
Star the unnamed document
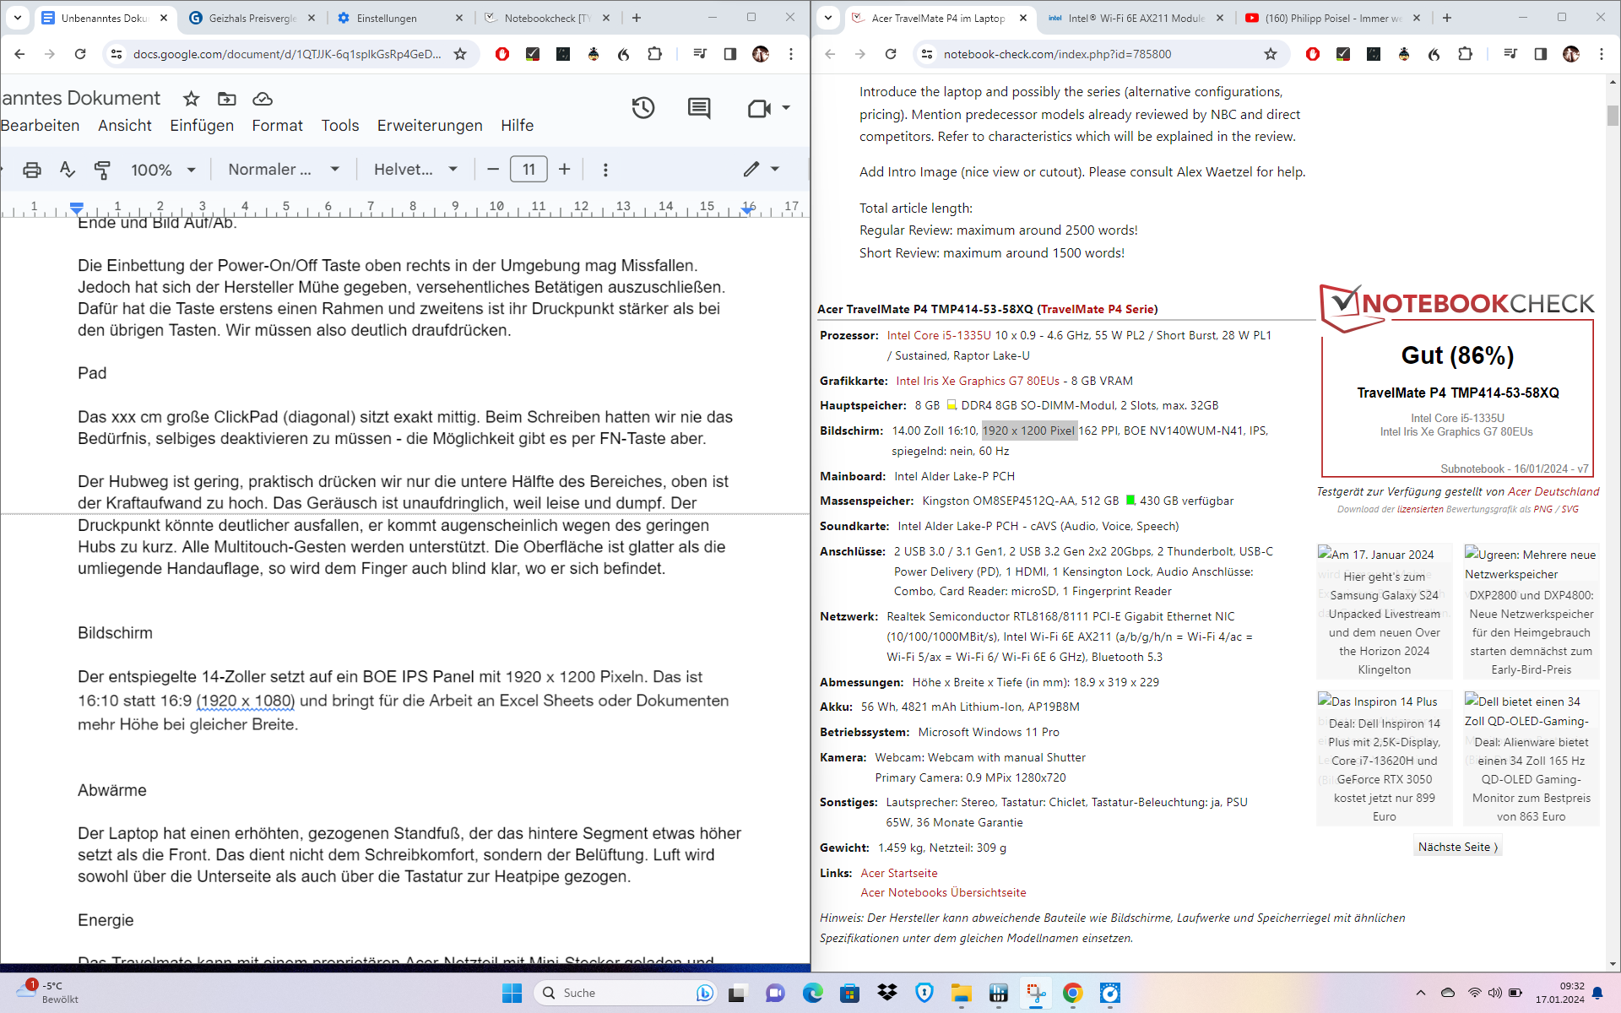pos(192,99)
